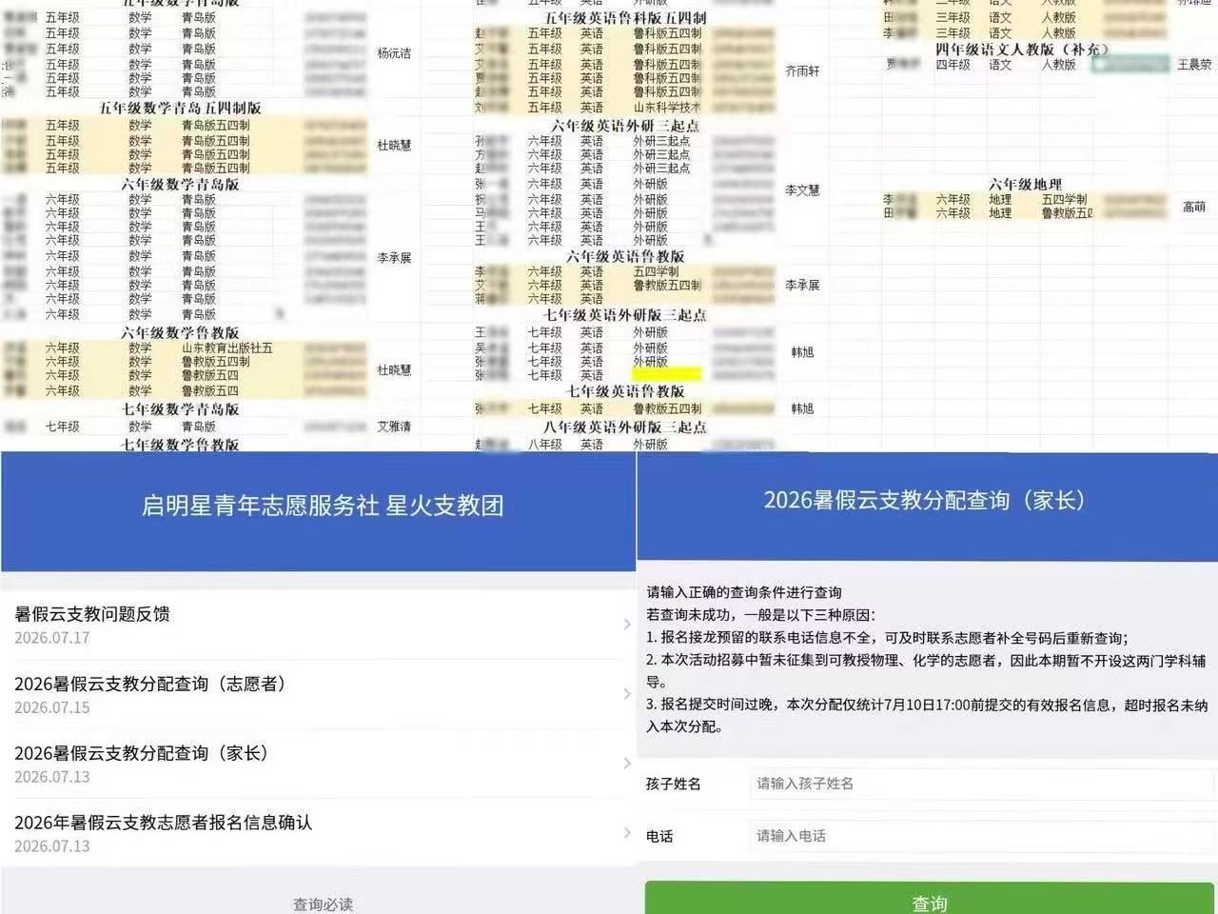Select the 七年级英语外研版三起点 header row

pyautogui.click(x=625, y=315)
